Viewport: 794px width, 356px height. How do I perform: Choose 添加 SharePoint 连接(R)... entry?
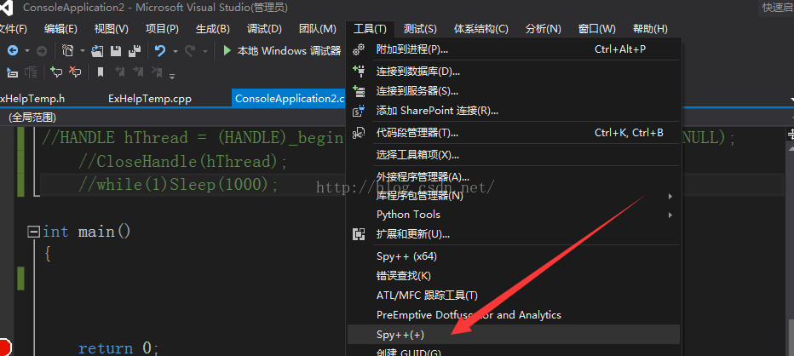514,111
